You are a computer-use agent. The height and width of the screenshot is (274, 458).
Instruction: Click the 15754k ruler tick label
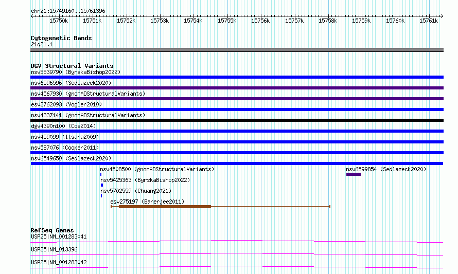pyautogui.click(x=193, y=21)
